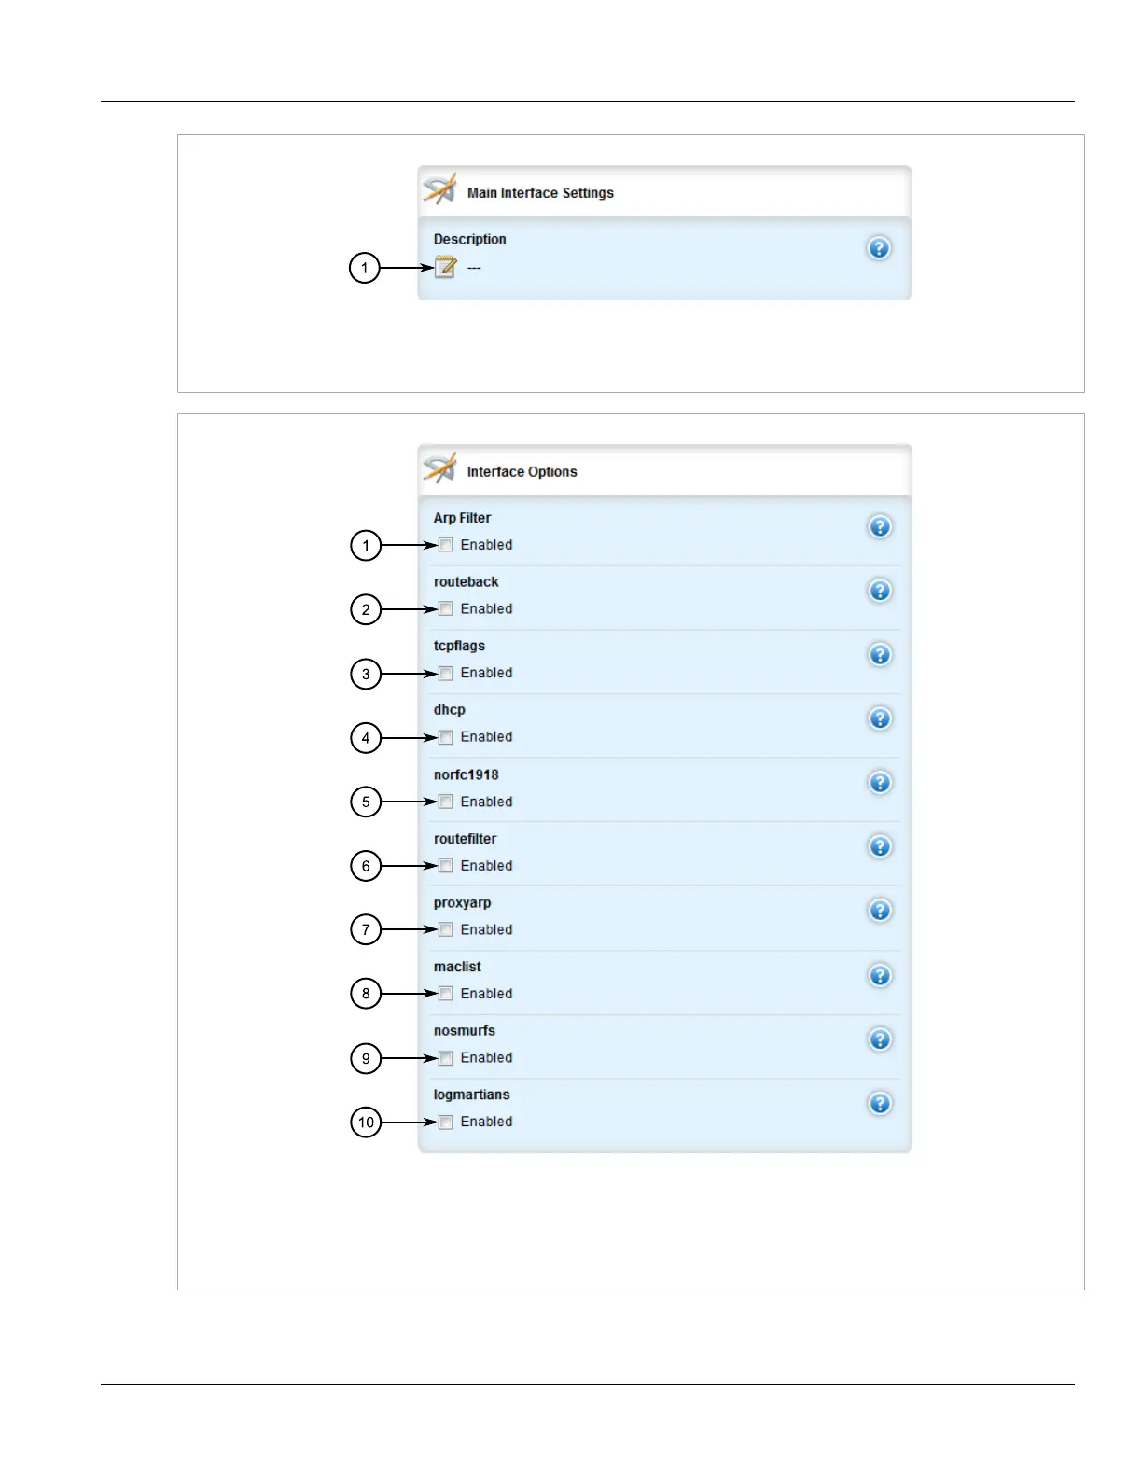Enable the Arp Filter checkbox
Screen dimensions: 1142x1478
point(446,545)
